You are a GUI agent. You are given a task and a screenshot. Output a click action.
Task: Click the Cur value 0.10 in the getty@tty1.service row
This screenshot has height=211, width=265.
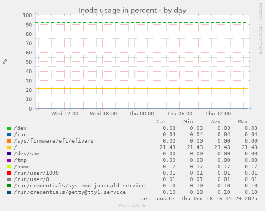(169, 192)
